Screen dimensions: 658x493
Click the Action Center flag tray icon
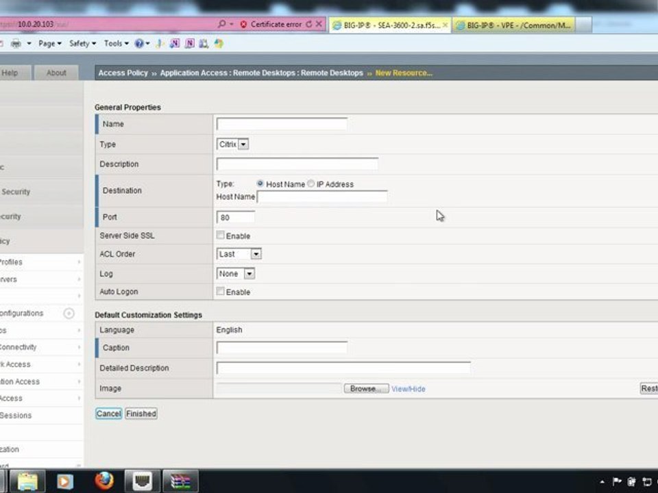[x=617, y=482]
